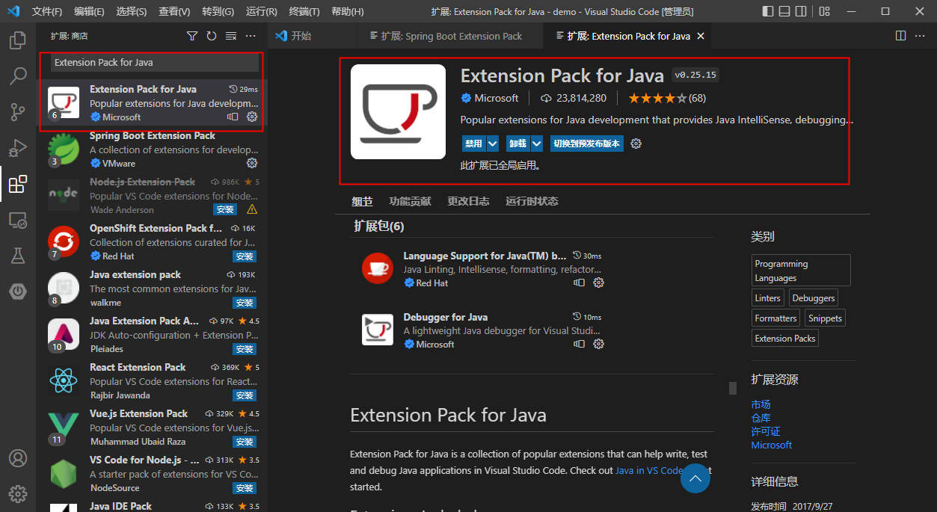
Task: Toggle the secondary side bar
Action: click(801, 11)
